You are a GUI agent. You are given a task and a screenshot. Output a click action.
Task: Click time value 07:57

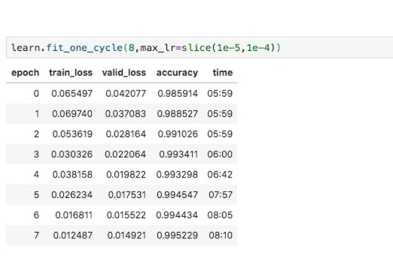[x=221, y=195]
